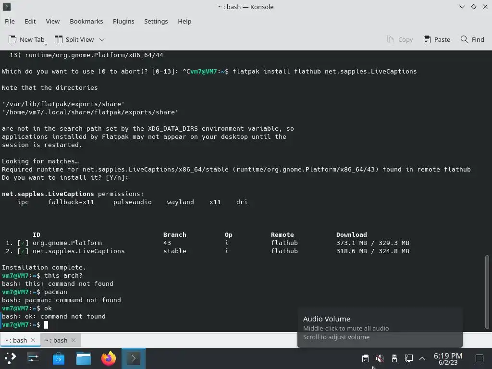Click 'bash: pacman: command not found' line
The width and height of the screenshot is (492, 369).
61,300
